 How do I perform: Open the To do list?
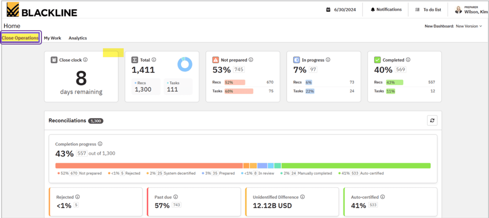pos(428,9)
